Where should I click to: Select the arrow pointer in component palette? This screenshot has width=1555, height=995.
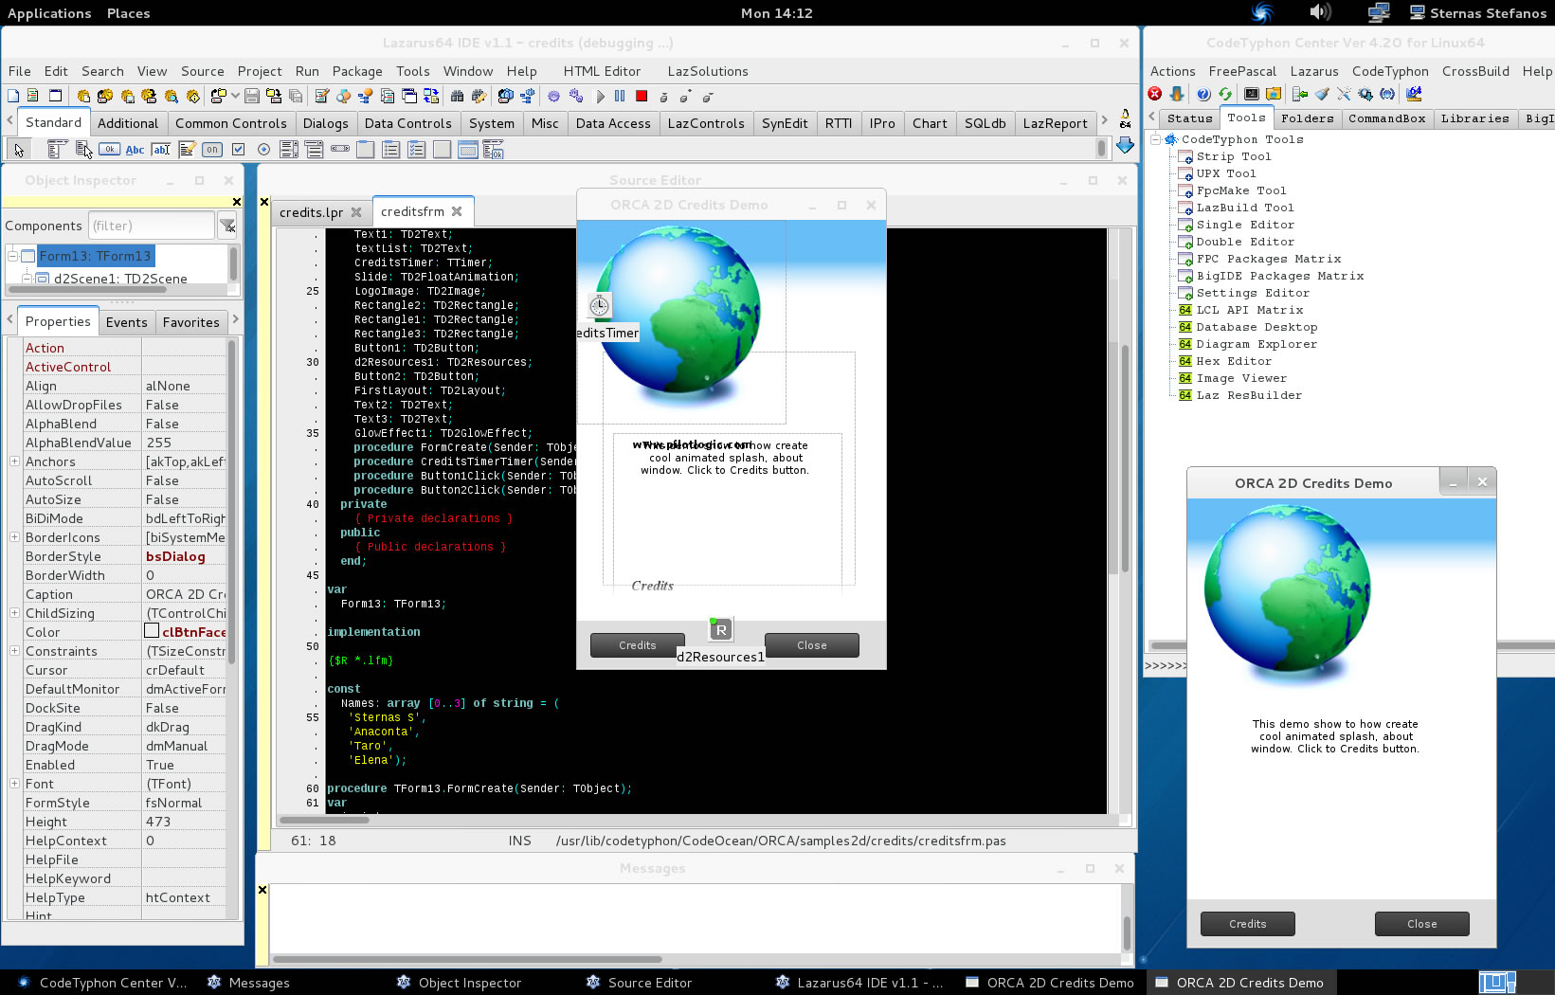pos(18,150)
